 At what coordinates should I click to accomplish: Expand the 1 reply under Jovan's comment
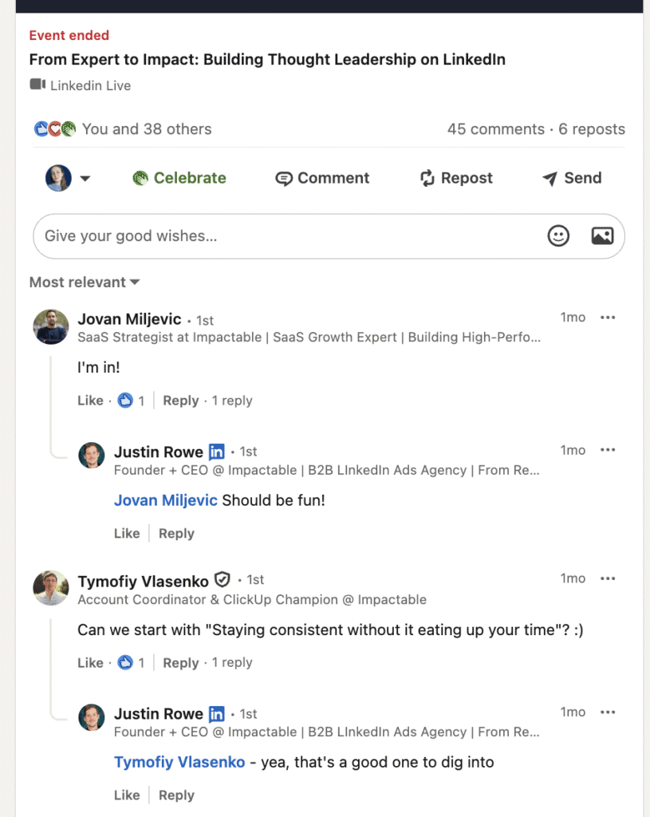point(232,401)
